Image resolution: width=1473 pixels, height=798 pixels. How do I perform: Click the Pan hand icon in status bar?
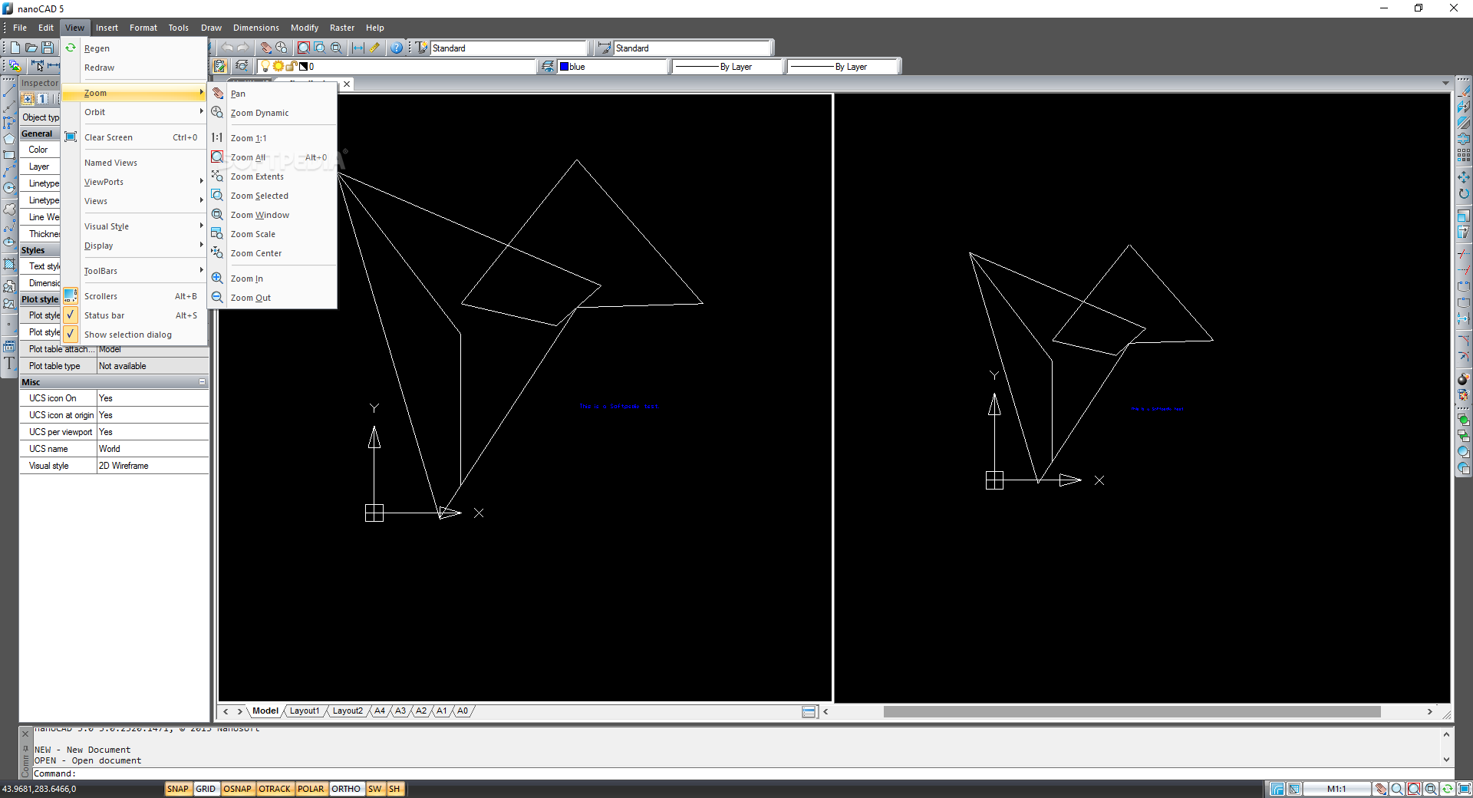(1381, 789)
